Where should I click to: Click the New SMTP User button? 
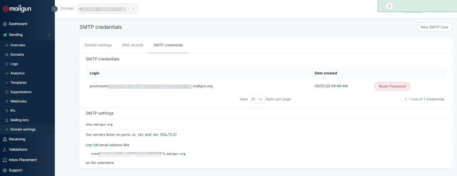tap(434, 27)
